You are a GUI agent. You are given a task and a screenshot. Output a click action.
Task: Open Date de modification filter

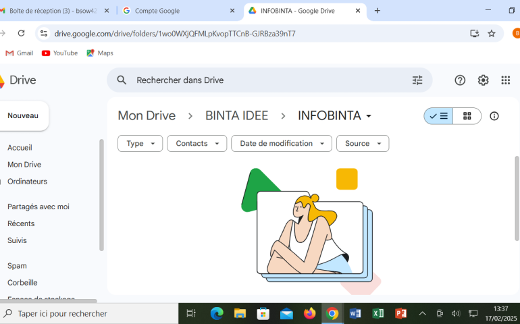click(281, 143)
